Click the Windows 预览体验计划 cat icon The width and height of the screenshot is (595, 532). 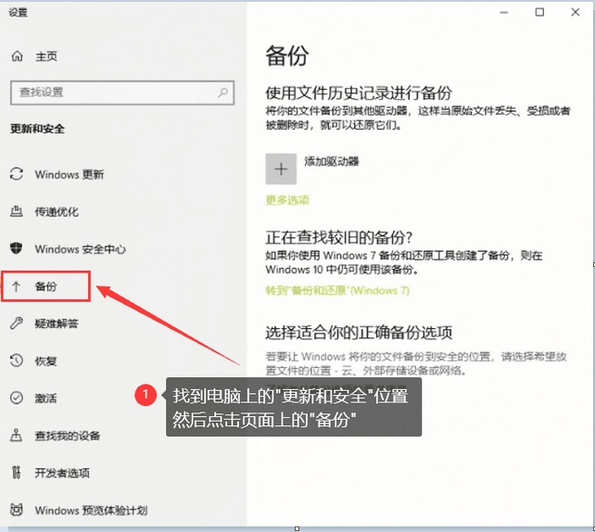(x=17, y=509)
